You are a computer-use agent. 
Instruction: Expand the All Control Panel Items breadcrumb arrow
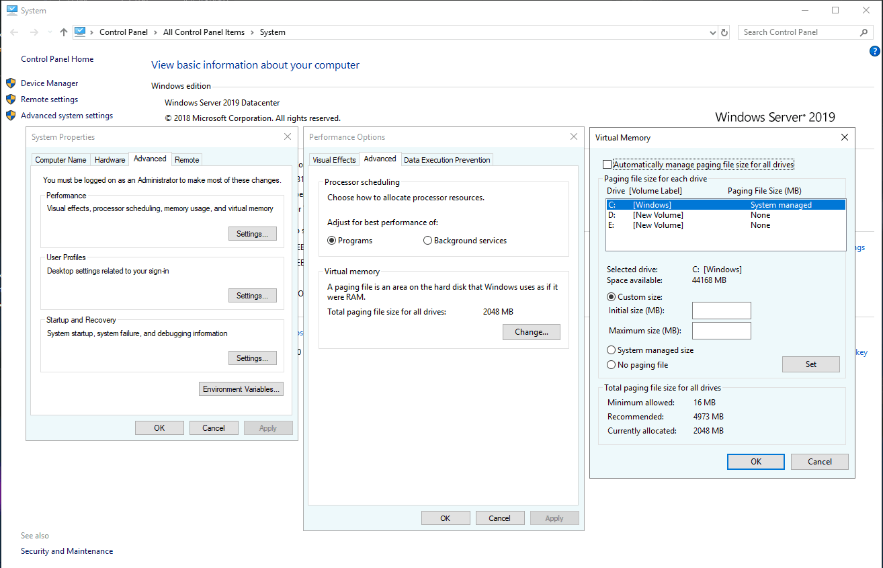pyautogui.click(x=252, y=32)
